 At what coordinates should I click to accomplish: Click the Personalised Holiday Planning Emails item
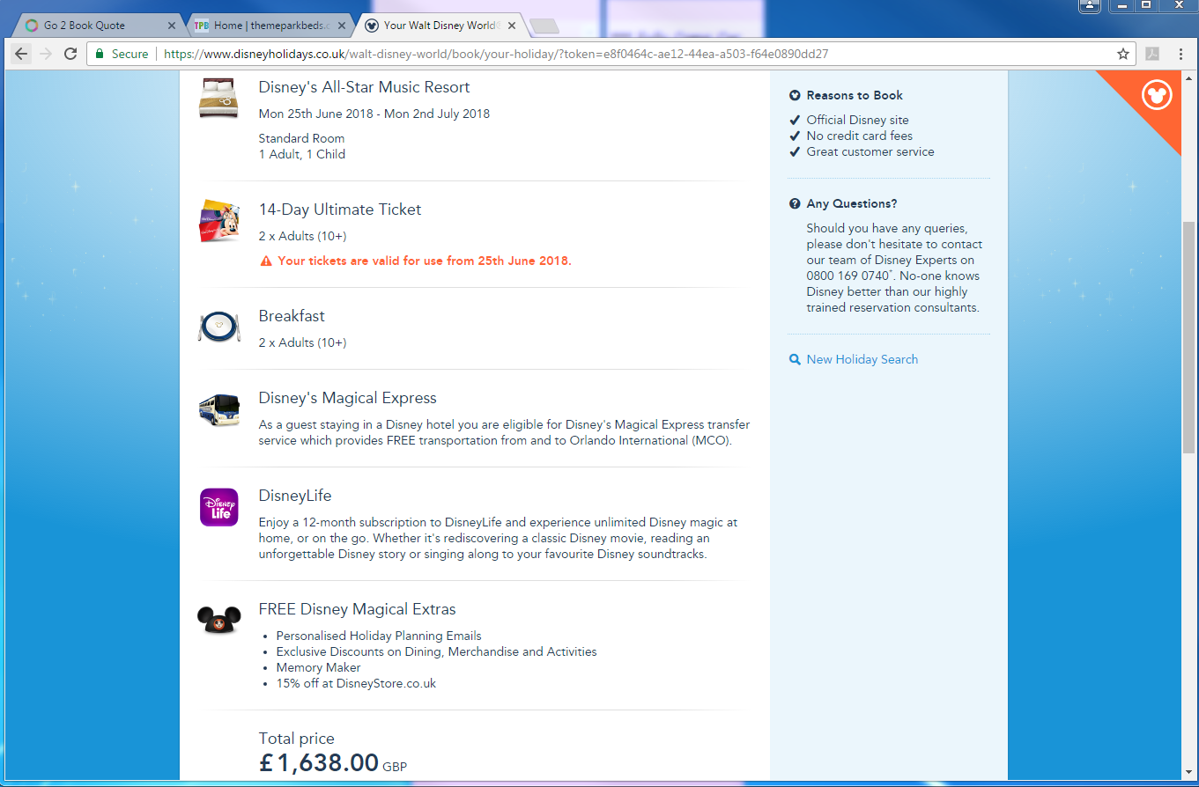379,636
